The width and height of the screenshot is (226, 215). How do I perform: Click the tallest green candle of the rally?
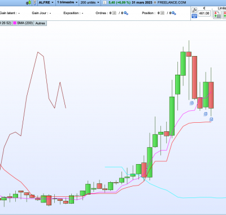click(172, 116)
